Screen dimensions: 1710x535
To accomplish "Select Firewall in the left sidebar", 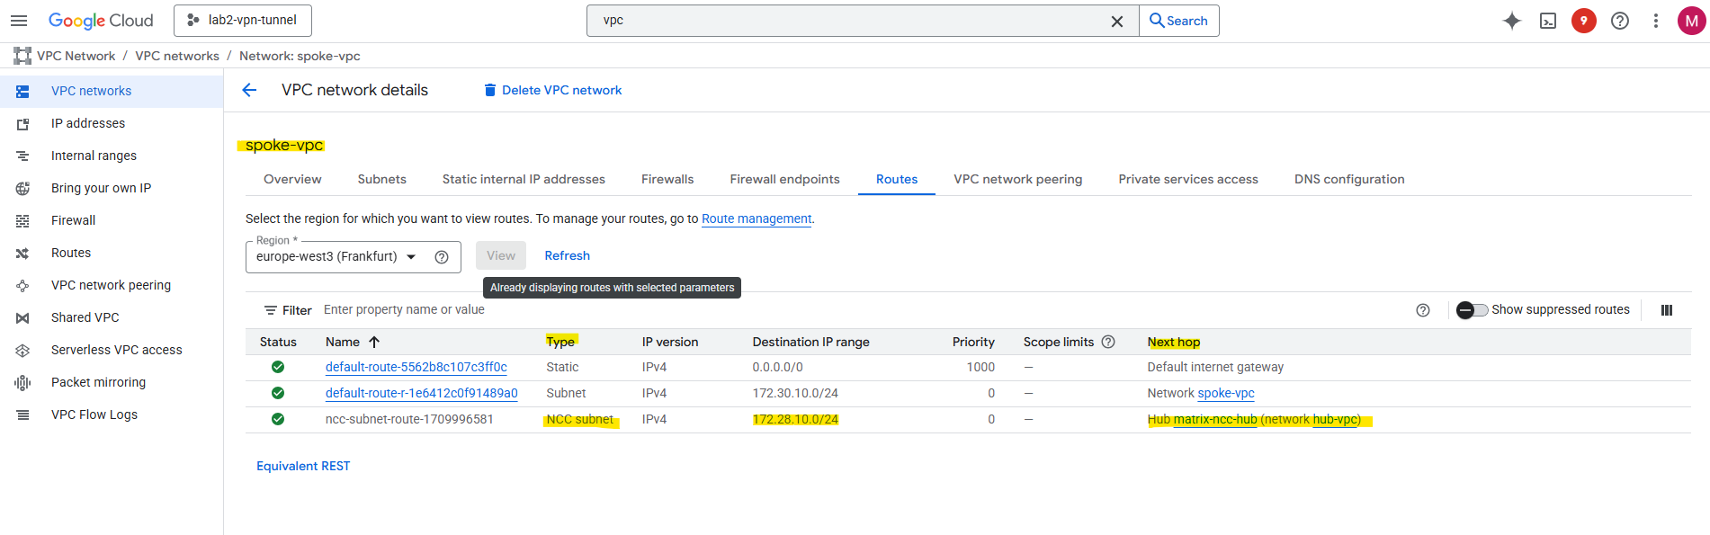I will click(73, 220).
